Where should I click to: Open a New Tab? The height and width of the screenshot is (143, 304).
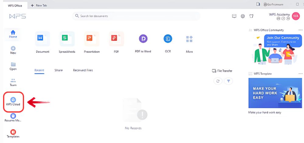click(x=39, y=5)
